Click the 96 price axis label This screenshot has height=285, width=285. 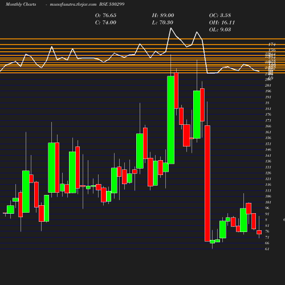pyautogui.click(x=267, y=208)
